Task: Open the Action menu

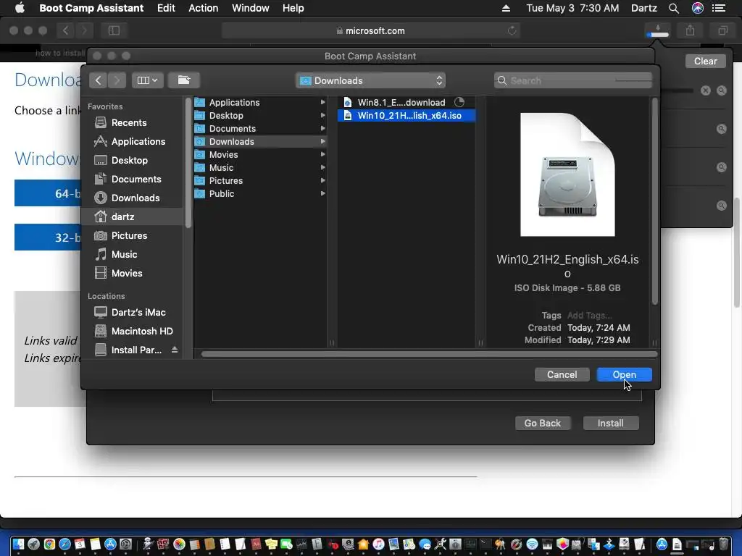Action: (204, 8)
